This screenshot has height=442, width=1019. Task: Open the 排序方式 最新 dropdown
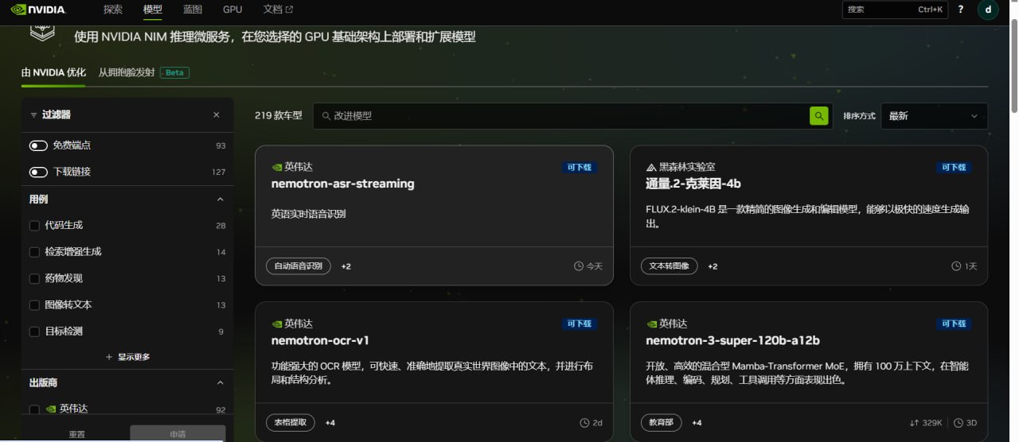(934, 116)
